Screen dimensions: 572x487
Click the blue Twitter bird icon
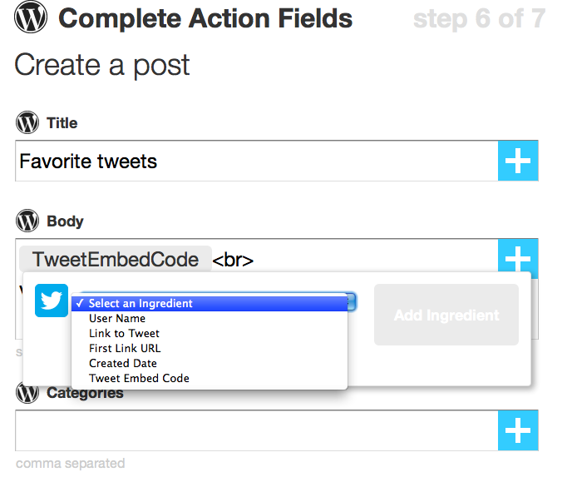click(52, 301)
